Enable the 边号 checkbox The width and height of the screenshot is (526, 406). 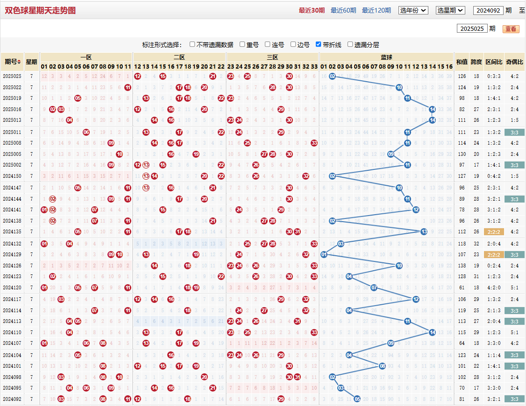click(x=293, y=44)
